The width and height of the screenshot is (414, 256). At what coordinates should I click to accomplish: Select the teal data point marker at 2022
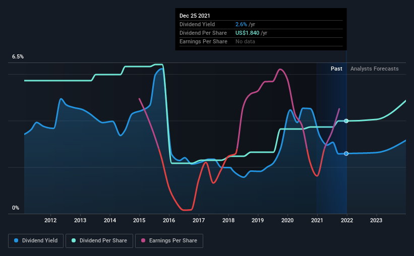click(346, 121)
